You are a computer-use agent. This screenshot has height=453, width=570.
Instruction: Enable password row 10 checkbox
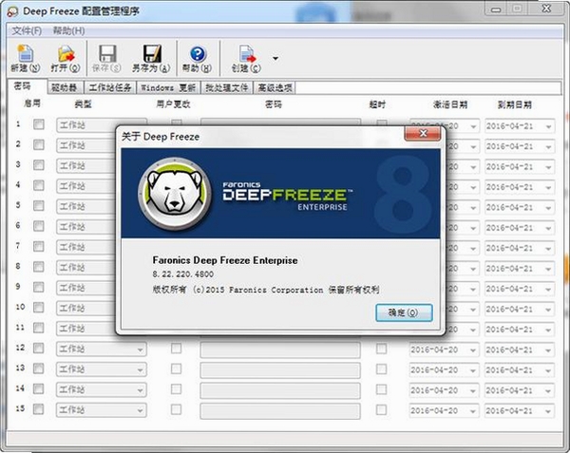39,308
